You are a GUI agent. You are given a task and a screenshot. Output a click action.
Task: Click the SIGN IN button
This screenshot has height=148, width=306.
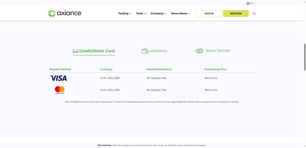(209, 14)
